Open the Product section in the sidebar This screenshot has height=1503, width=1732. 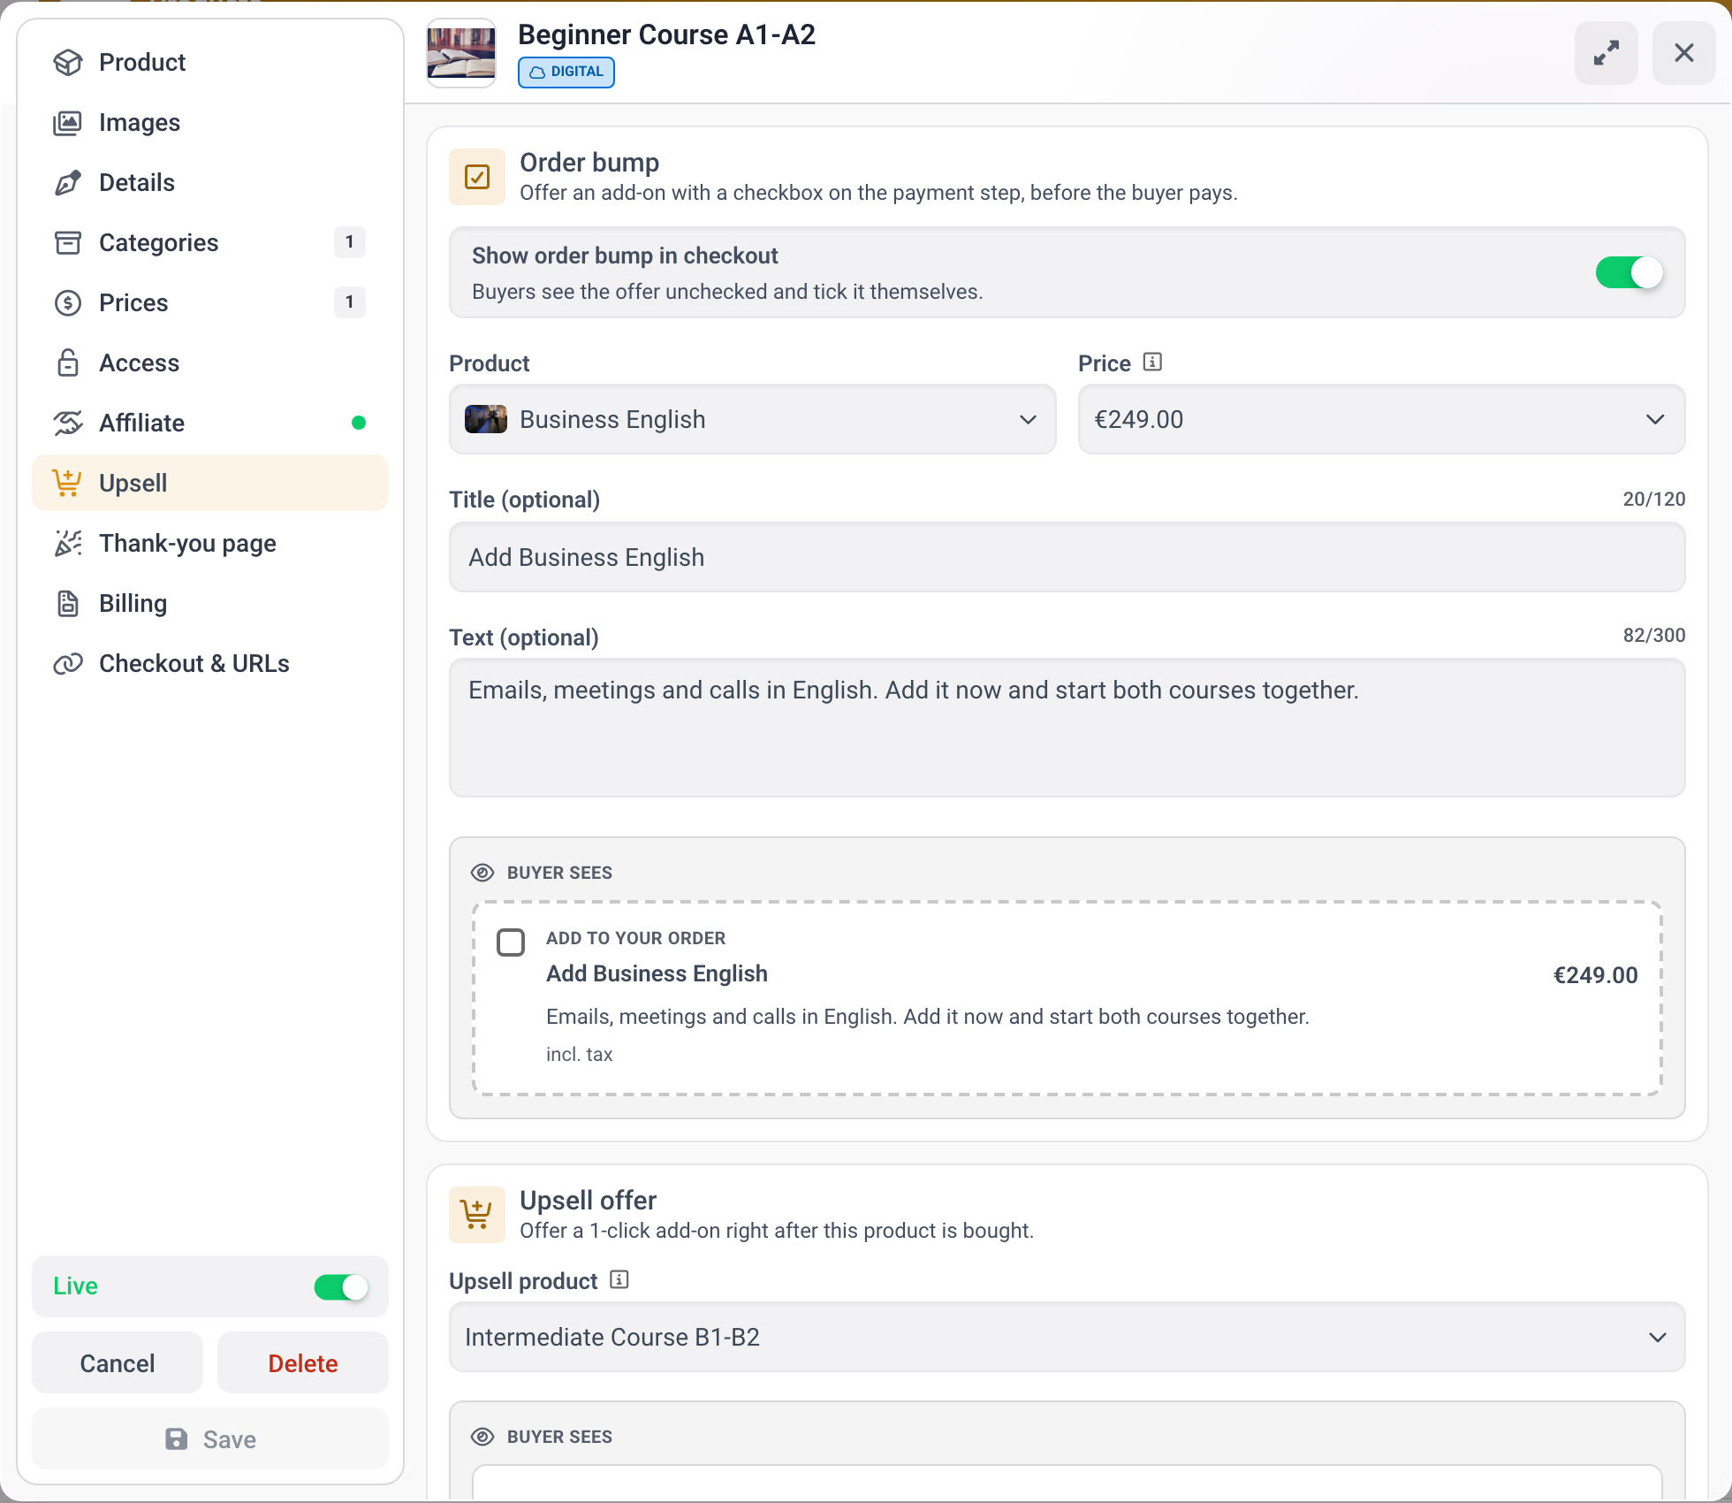click(210, 62)
